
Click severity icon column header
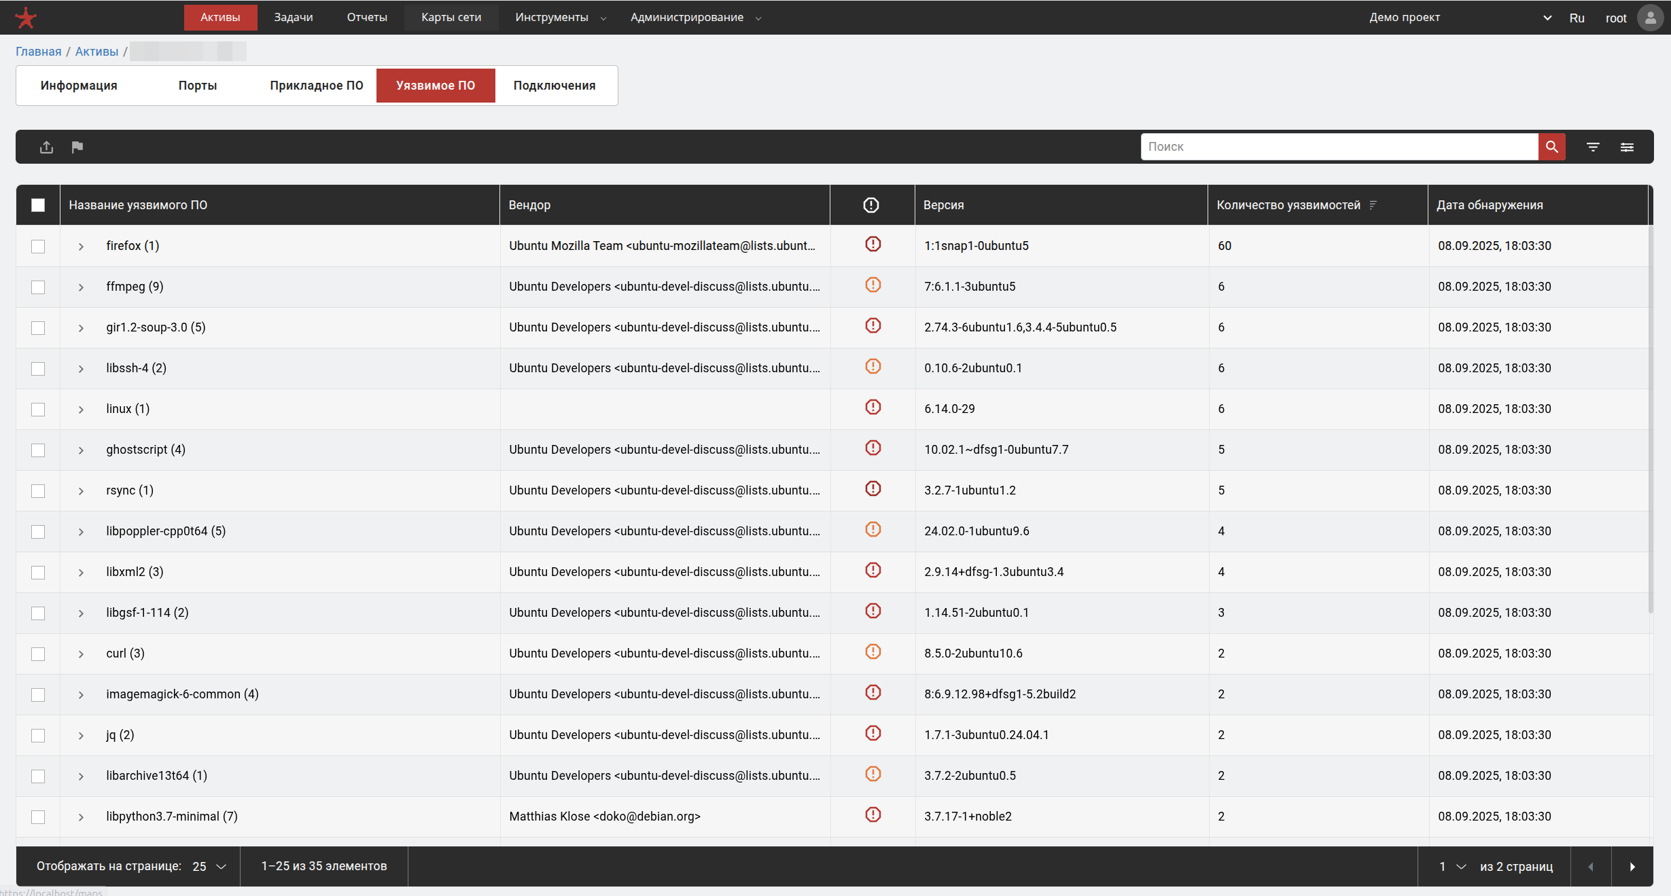[871, 205]
